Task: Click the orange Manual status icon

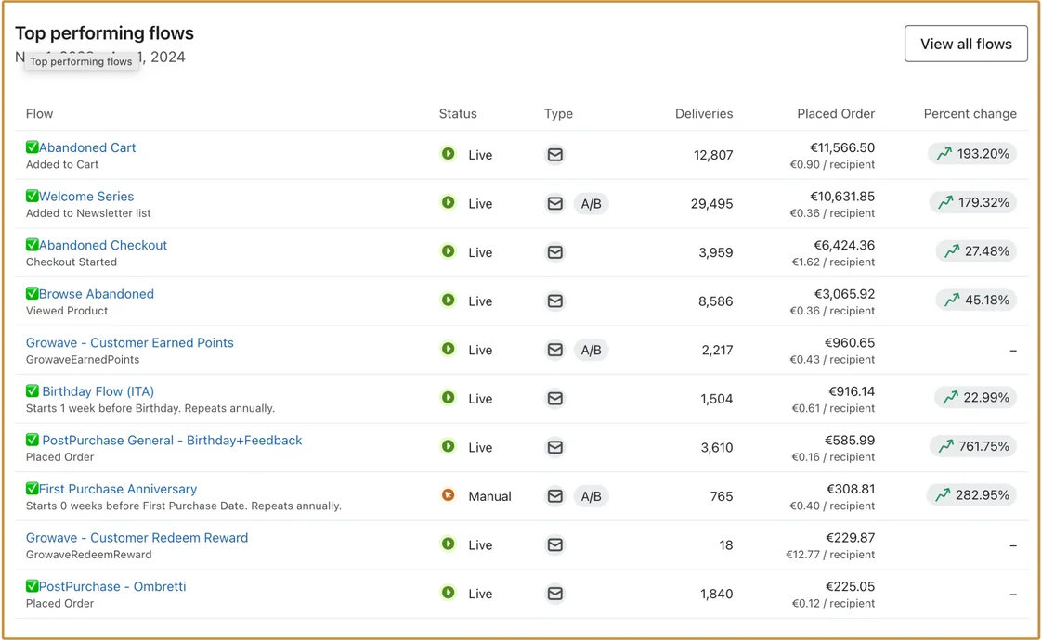Action: [449, 495]
